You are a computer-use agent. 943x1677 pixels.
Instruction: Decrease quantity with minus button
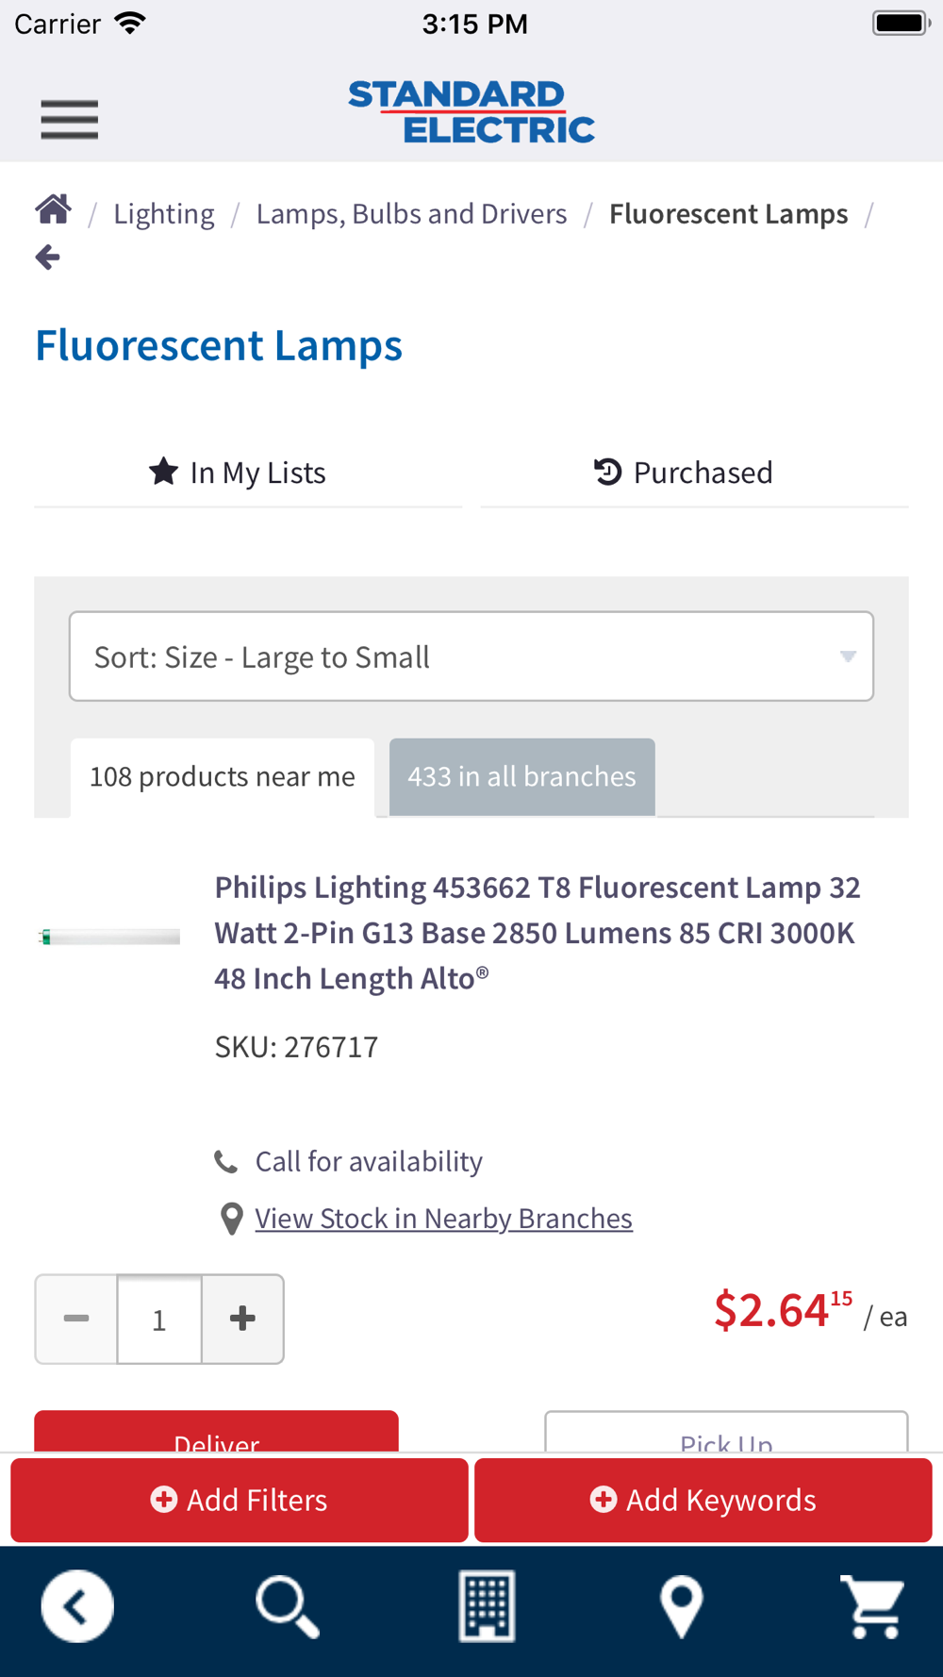tap(76, 1319)
